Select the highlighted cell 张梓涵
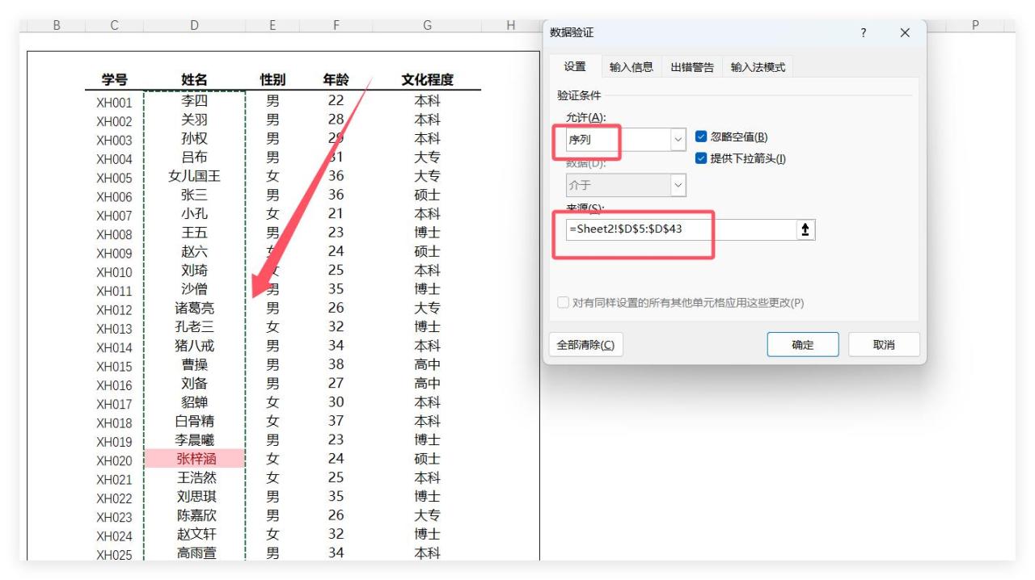The width and height of the screenshot is (1035, 580). [x=194, y=459]
